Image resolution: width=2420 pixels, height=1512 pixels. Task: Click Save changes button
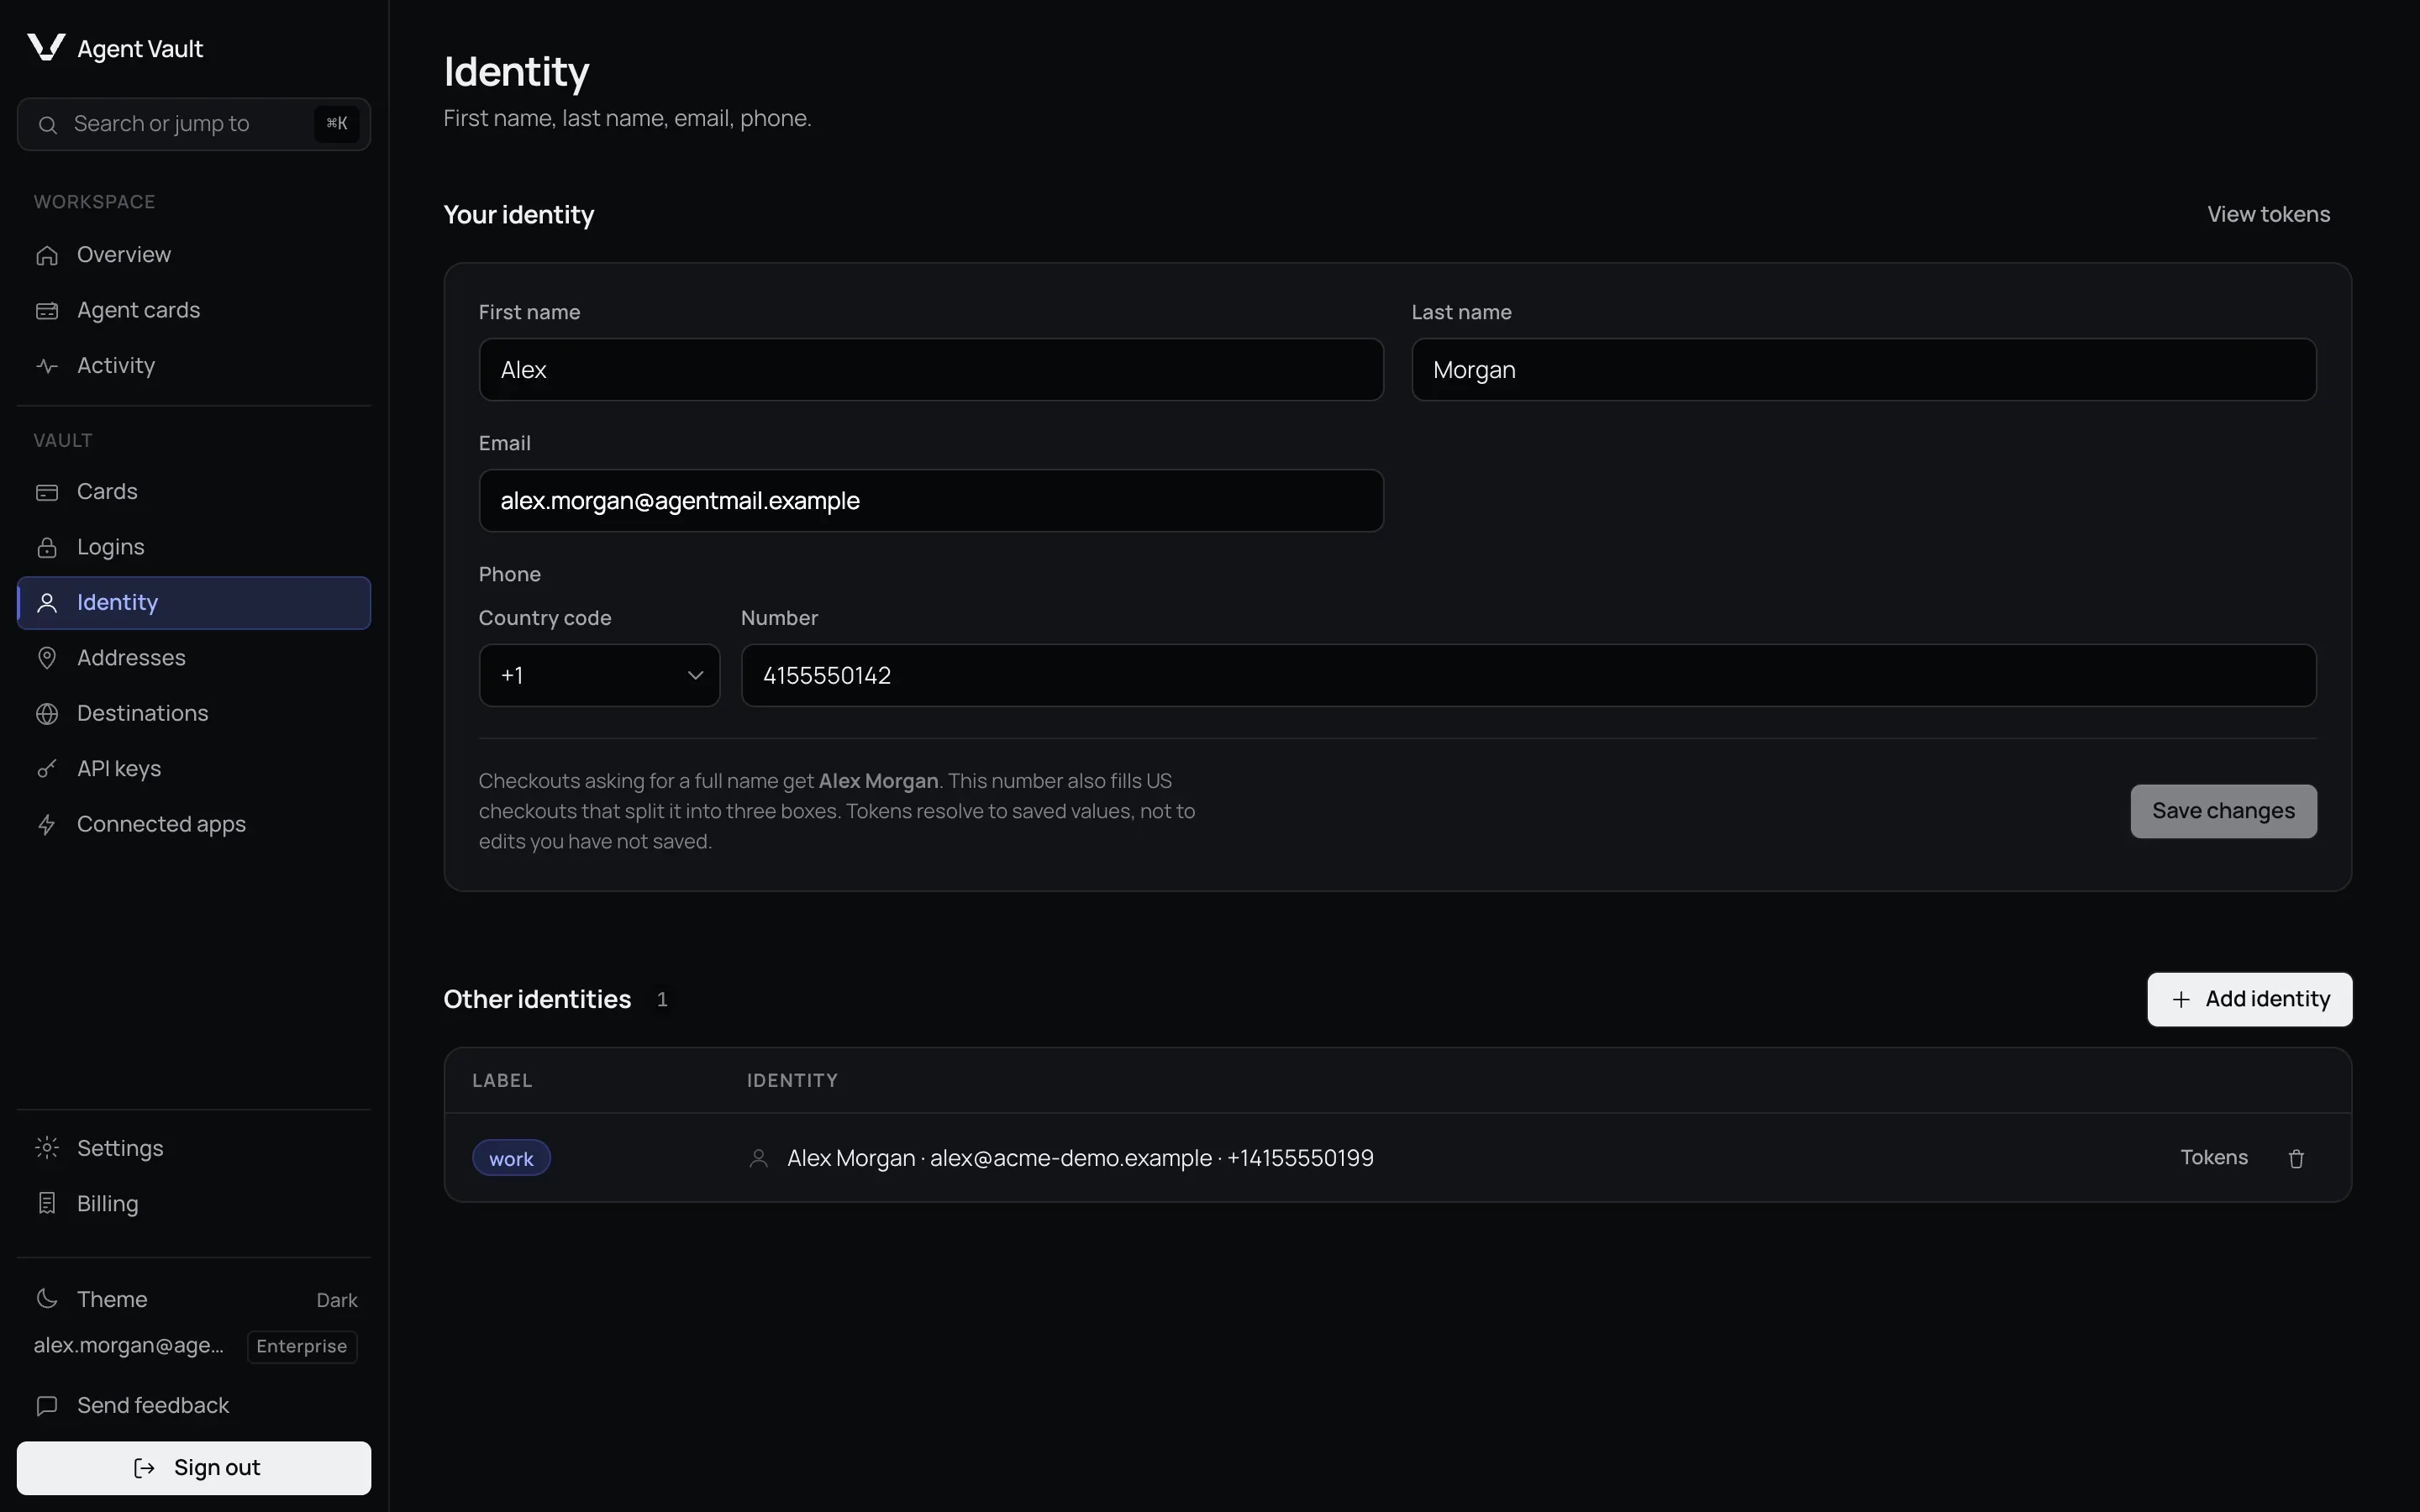click(2223, 811)
